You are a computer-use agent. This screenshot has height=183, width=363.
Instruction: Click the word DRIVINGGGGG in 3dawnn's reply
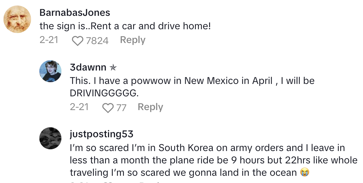click(x=106, y=93)
